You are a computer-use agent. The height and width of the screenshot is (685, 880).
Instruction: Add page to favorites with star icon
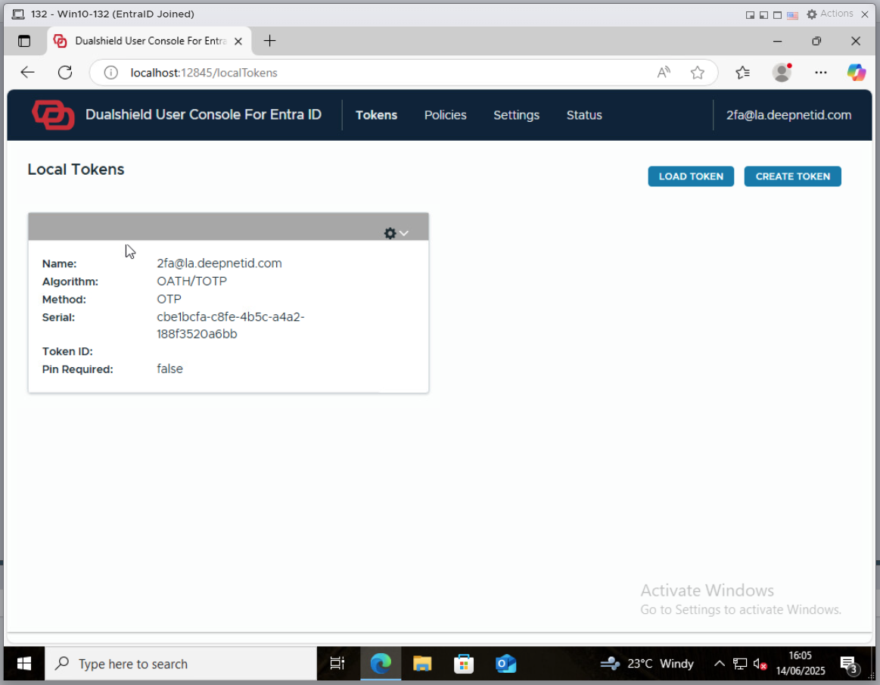coord(698,73)
